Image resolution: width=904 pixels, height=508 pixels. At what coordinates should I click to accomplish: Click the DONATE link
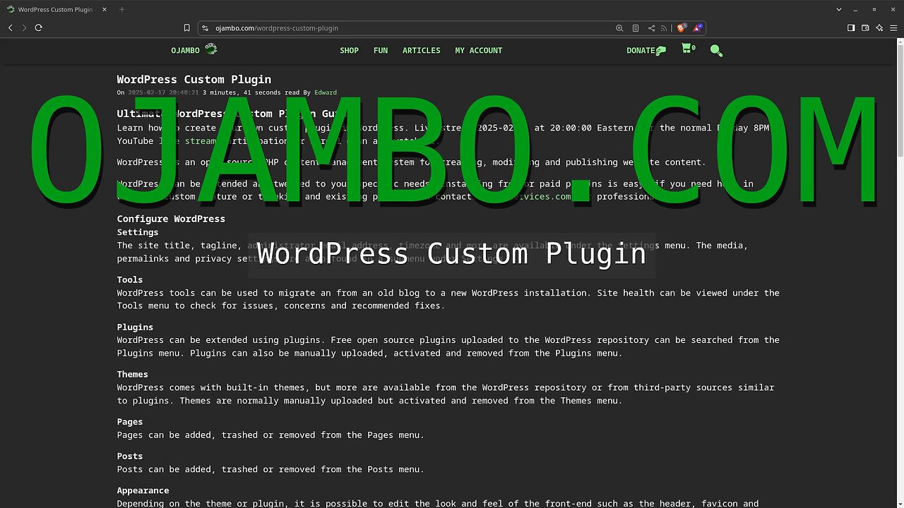tap(646, 51)
